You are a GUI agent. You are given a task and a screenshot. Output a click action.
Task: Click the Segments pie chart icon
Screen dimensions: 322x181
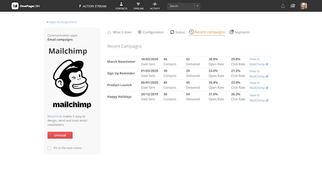pyautogui.click(x=231, y=32)
